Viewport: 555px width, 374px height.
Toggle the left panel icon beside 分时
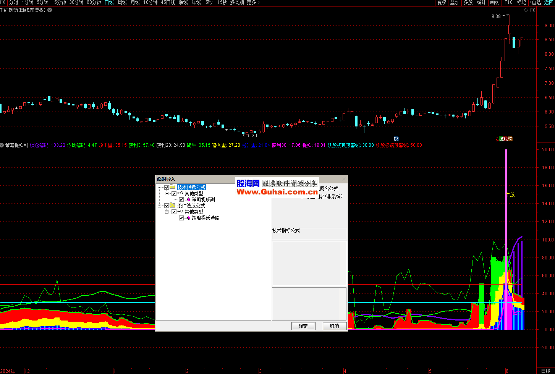pos(3,2)
